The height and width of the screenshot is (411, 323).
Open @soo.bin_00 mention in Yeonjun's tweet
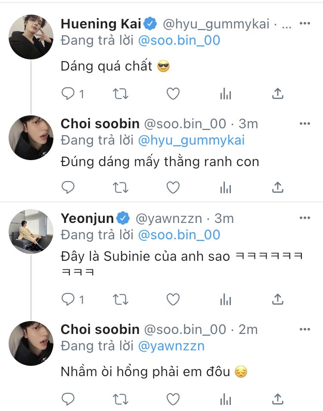[179, 235]
